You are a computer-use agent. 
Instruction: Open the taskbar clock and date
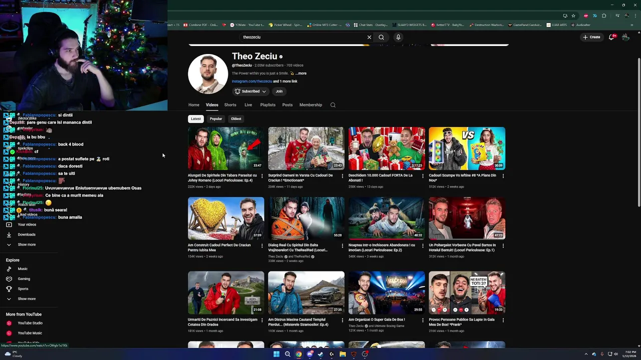pyautogui.click(x=628, y=354)
